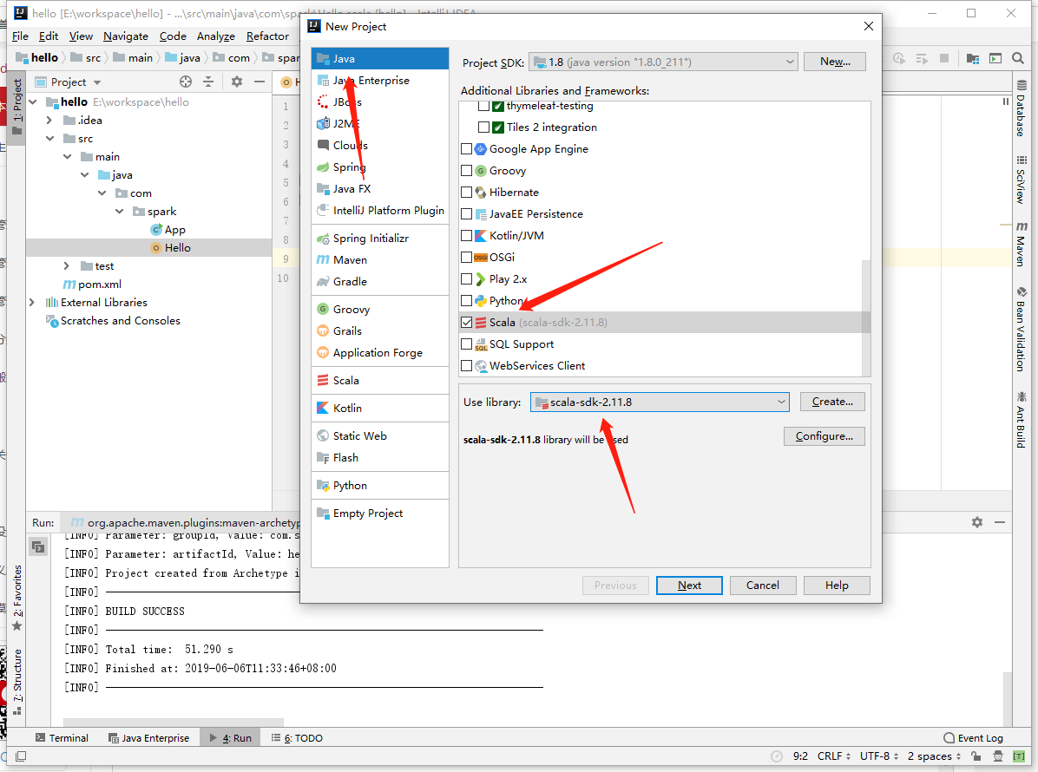Collapse main folder node
1038x772 pixels.
tap(68, 157)
